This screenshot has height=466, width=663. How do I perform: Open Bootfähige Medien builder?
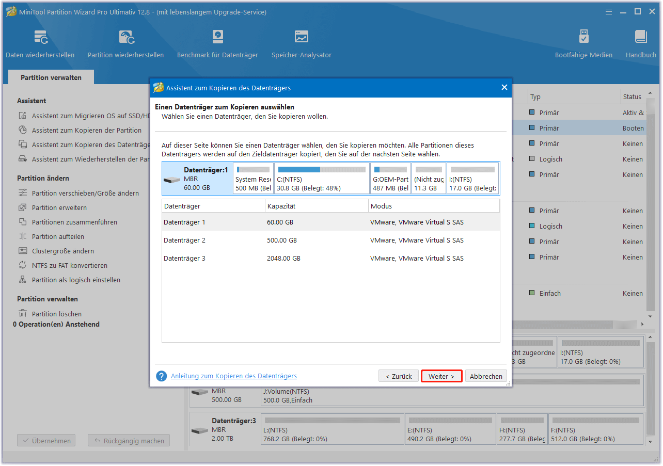pos(583,44)
